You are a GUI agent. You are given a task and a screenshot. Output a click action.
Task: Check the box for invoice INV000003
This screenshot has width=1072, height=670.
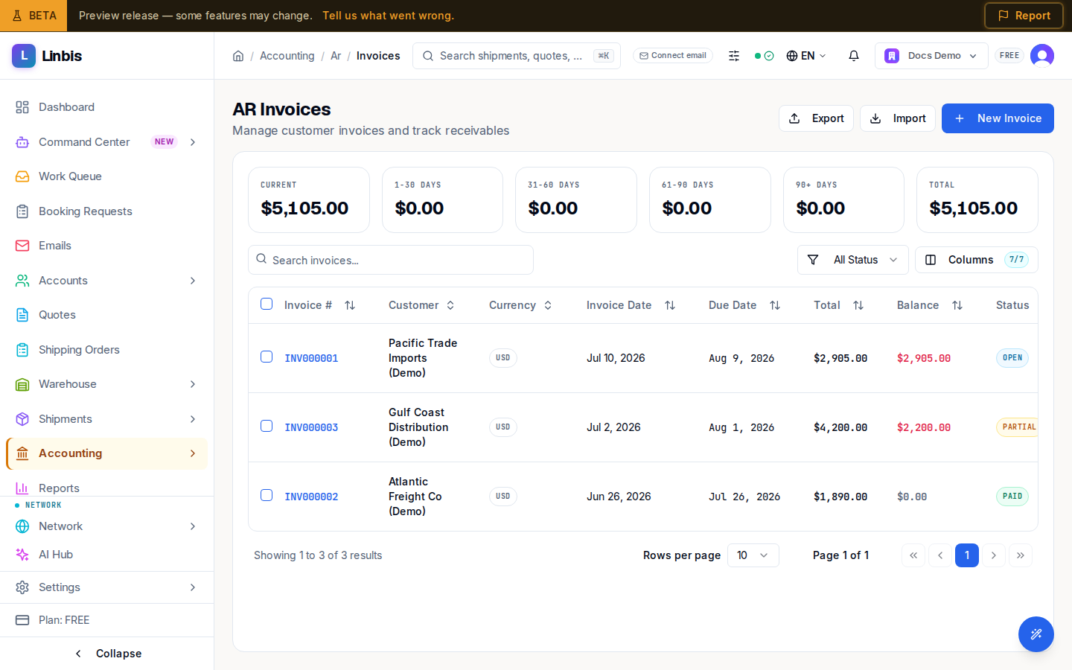[x=267, y=426]
